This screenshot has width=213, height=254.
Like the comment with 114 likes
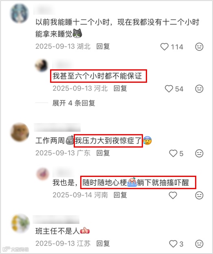[165, 47]
